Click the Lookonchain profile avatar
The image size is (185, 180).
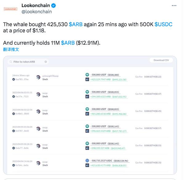pyautogui.click(x=10, y=9)
